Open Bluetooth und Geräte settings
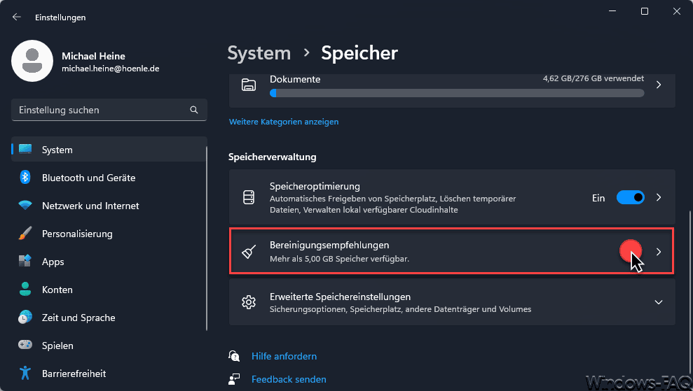Viewport: 693px width, 391px height. coord(109,178)
